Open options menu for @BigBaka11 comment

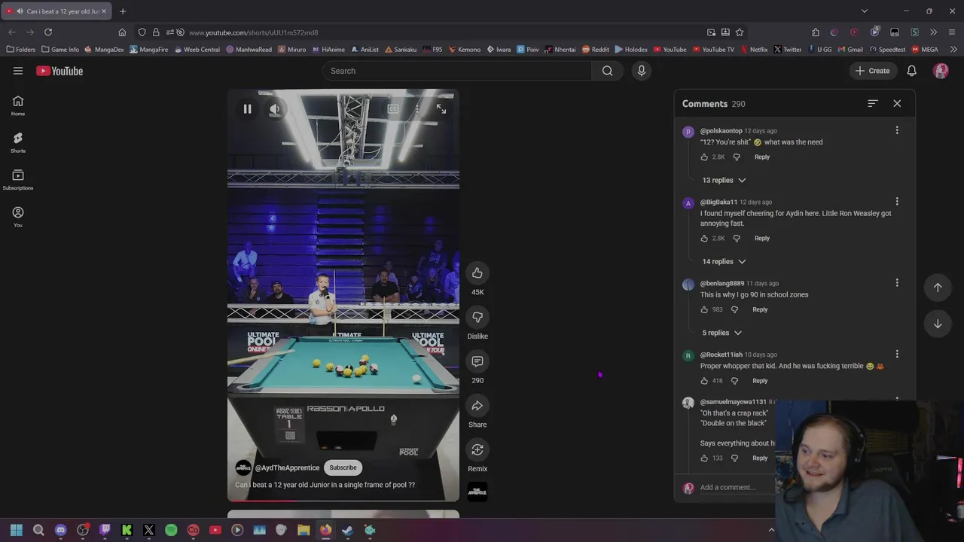[x=897, y=202]
